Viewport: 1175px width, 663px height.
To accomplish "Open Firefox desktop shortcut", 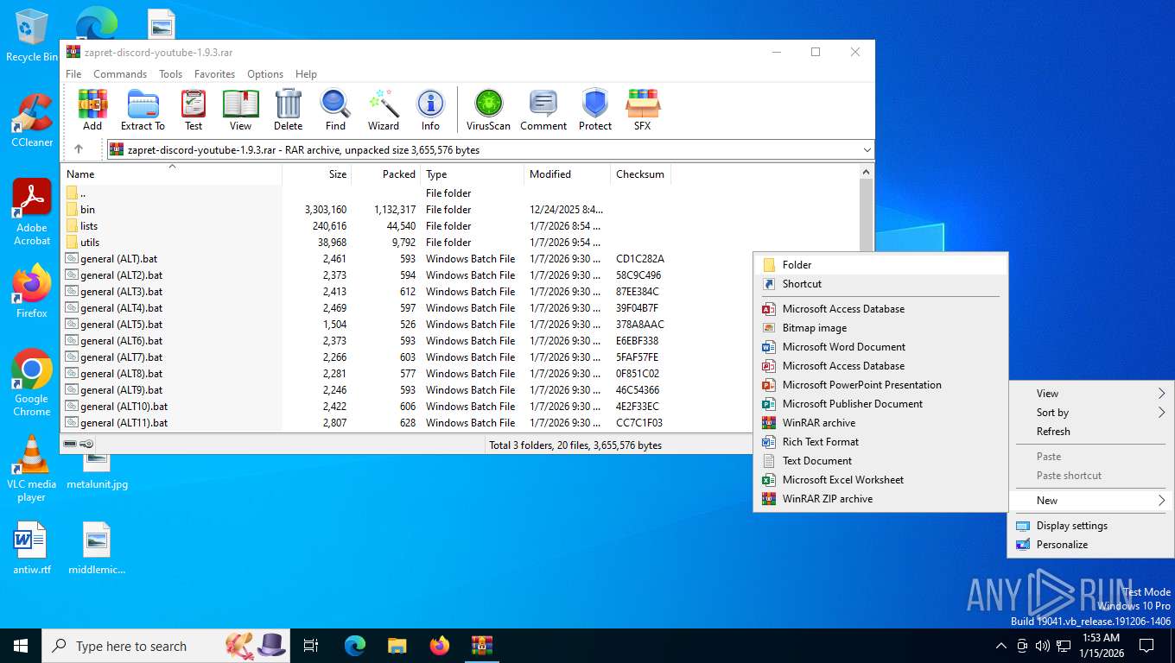I will coord(32,291).
